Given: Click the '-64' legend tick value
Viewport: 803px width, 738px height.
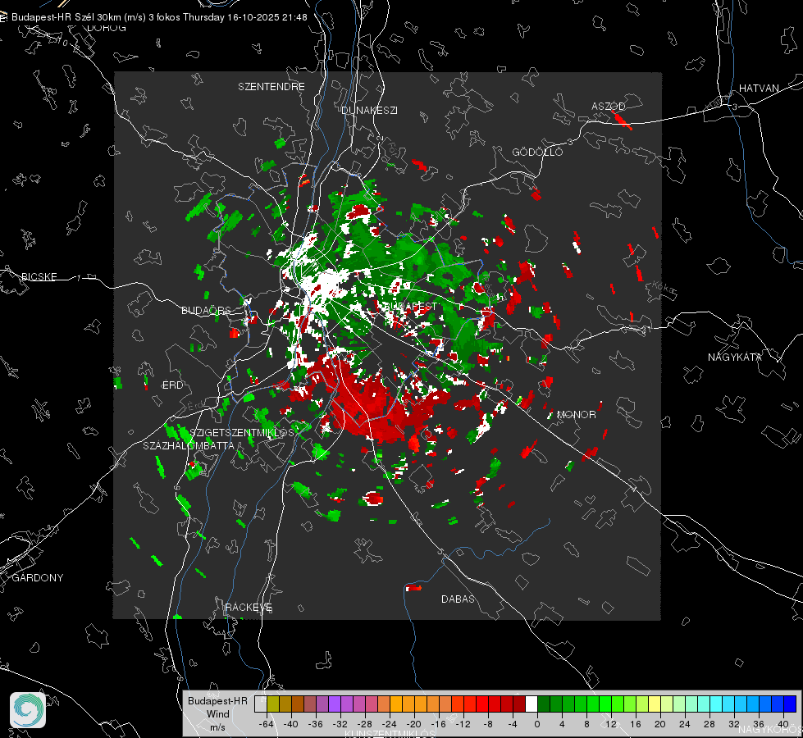Looking at the screenshot, I should point(267,724).
